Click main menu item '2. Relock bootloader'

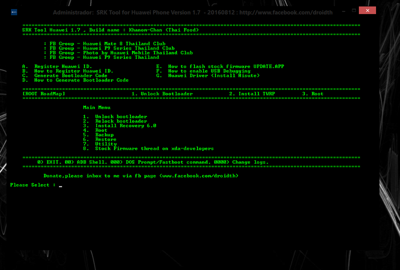click(115, 121)
